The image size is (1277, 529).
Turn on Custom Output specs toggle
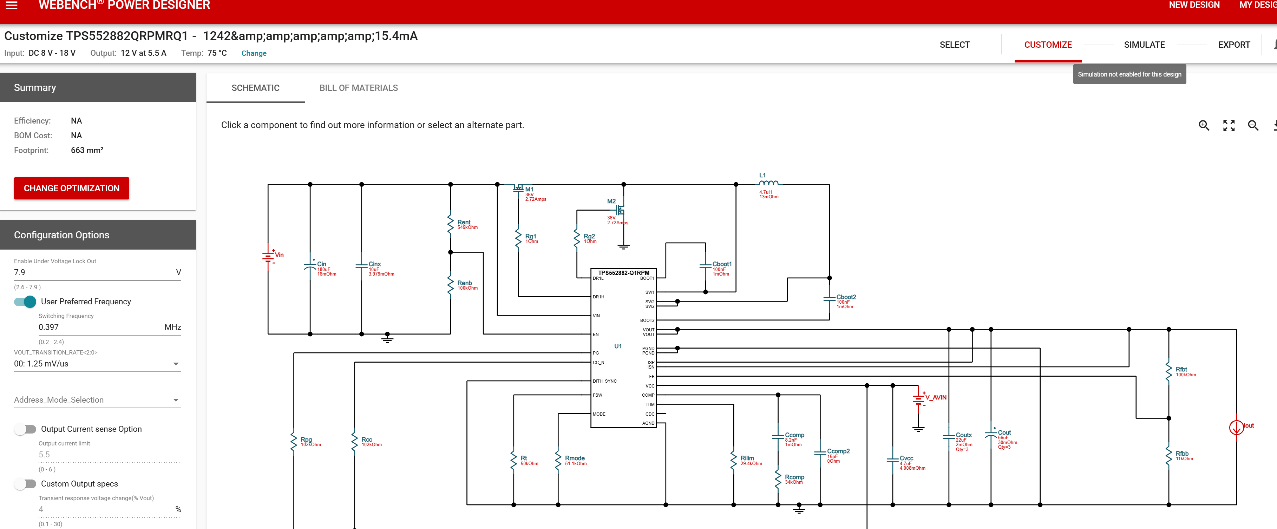coord(25,484)
